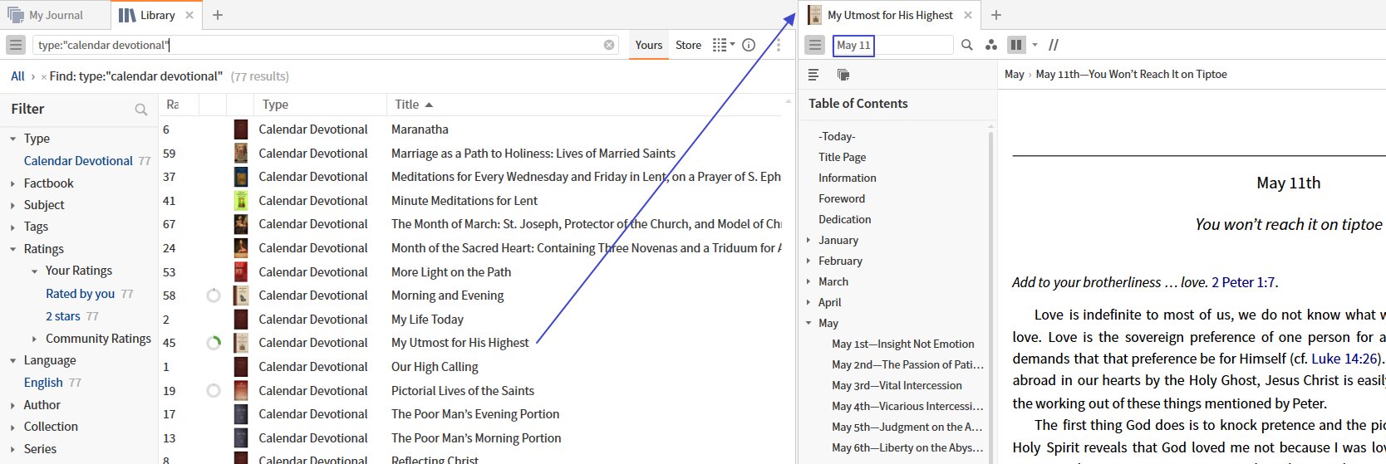Expand the Author filter
Screen dimensions: 1386x464
pos(12,405)
